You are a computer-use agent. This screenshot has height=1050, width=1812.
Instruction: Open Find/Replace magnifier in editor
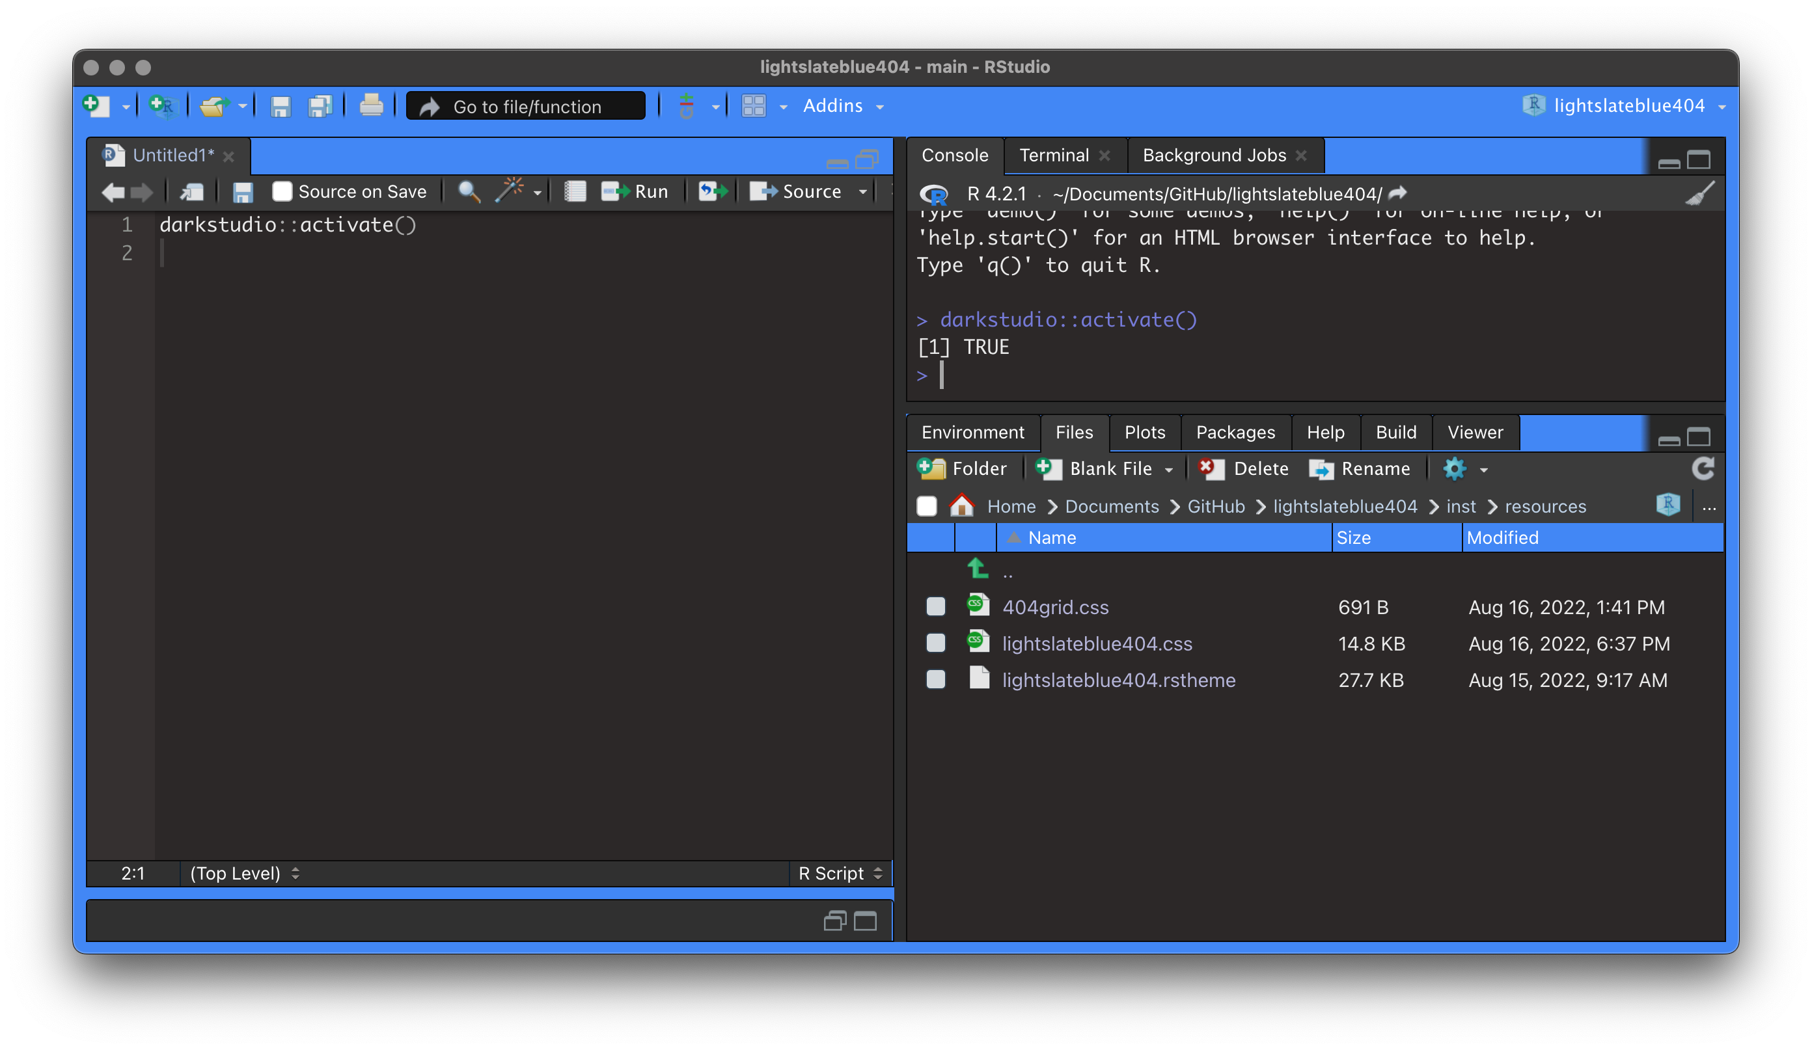click(469, 192)
